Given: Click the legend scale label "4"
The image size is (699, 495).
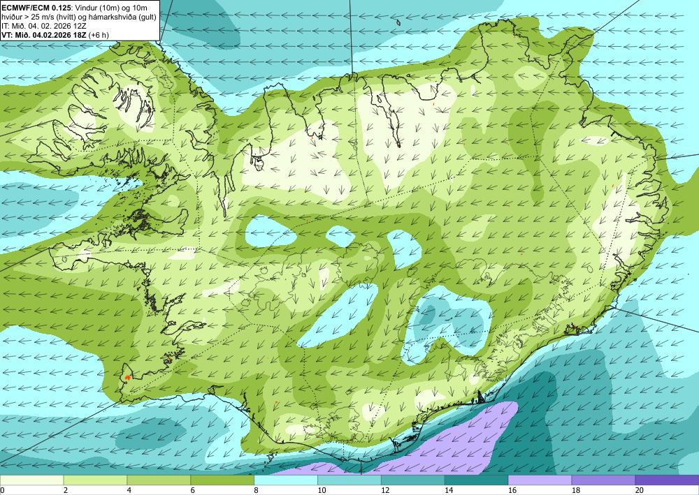Looking at the screenshot, I should (x=129, y=490).
